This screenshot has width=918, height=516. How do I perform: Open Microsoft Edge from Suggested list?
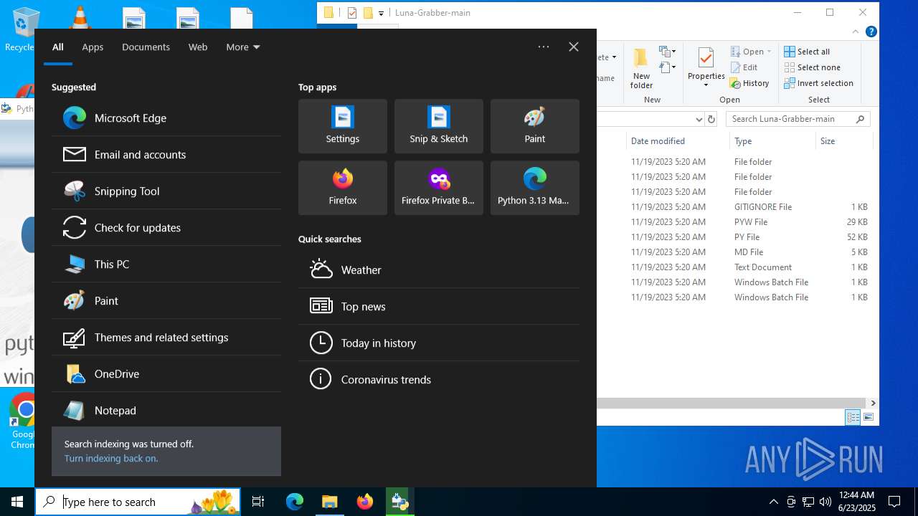[166, 118]
